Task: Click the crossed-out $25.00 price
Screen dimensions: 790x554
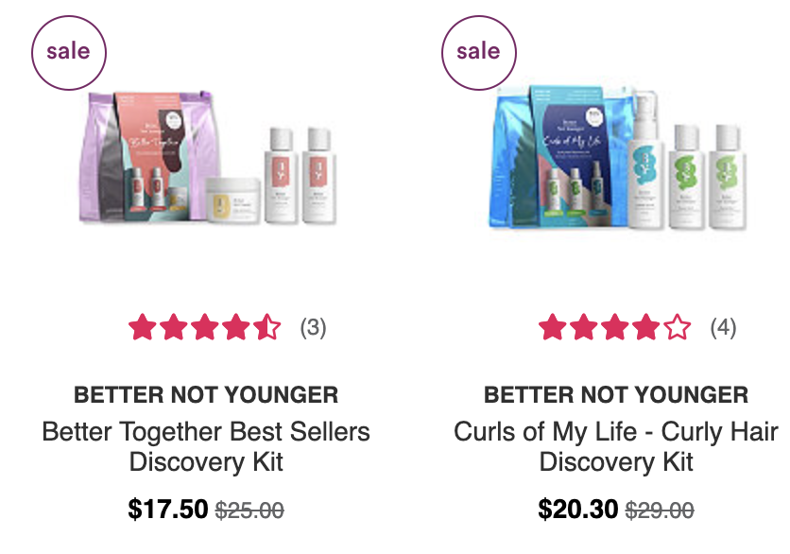Action: [x=249, y=511]
